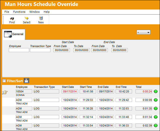Image resolution: width=160 pixels, height=131 pixels.
Task: Click start time 11:30:28
Action: coord(88,108)
